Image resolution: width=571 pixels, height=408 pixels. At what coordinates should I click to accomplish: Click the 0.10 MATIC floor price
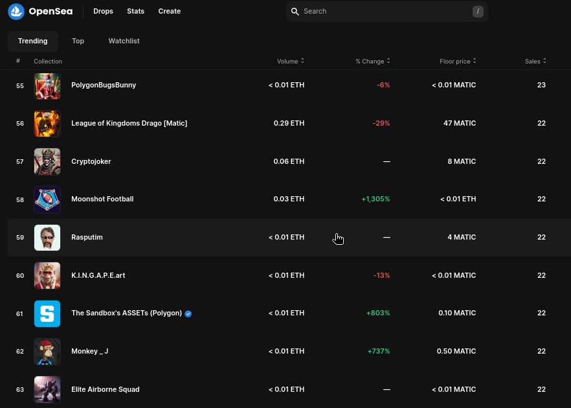pyautogui.click(x=457, y=313)
